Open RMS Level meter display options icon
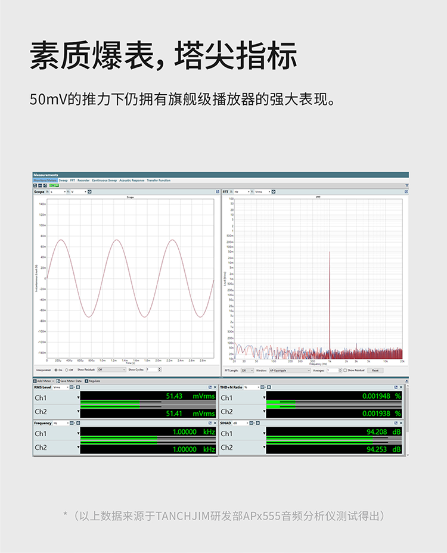This screenshot has height=553, width=447. [72, 387]
